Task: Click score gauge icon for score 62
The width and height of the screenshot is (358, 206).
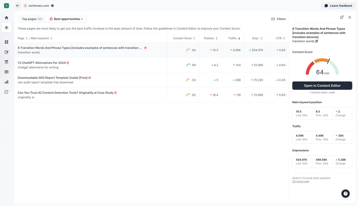Action: pos(189,95)
